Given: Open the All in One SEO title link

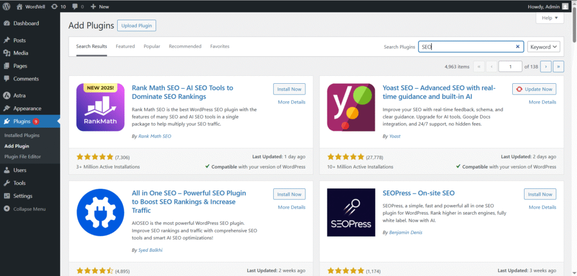Looking at the screenshot, I should click(x=189, y=202).
